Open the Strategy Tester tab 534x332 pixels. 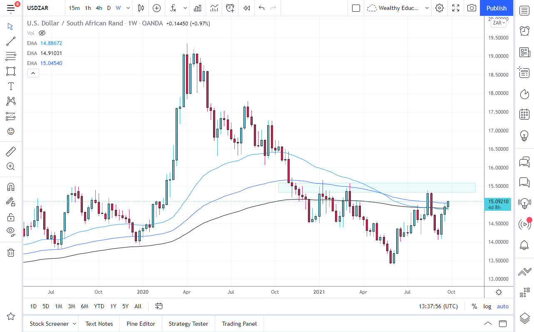tap(188, 324)
